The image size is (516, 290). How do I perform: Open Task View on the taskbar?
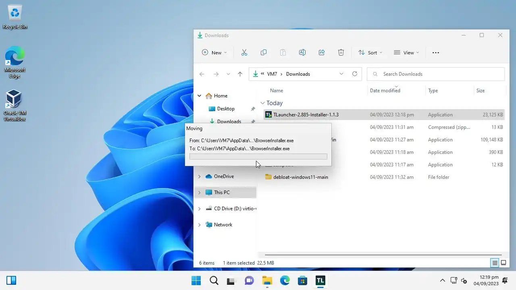point(231,280)
